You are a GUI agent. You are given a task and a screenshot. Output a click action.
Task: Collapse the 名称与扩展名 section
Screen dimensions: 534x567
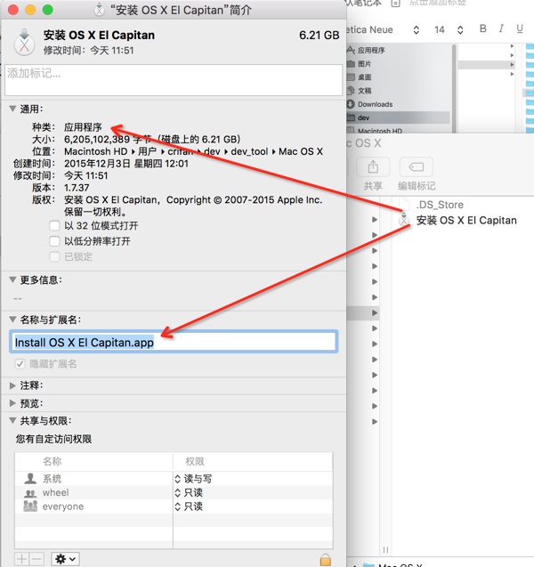[x=12, y=320]
